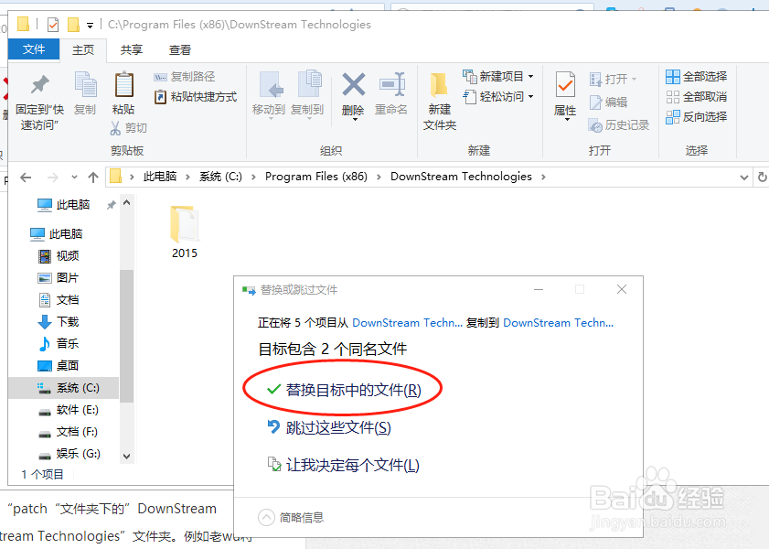Viewport: 769px width, 549px height.
Task: Click Copy path (复制路径)
Action: click(185, 77)
